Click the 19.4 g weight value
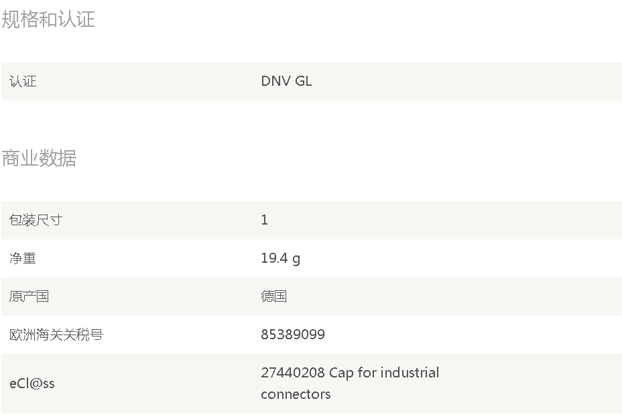This screenshot has height=417, width=622. tap(280, 259)
